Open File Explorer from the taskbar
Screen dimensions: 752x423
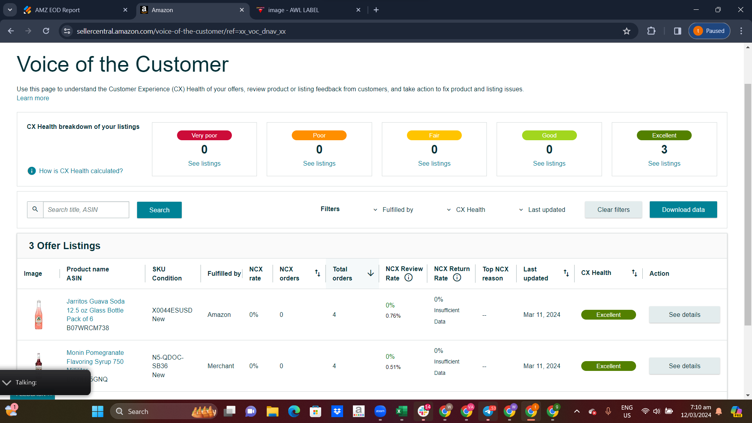pyautogui.click(x=272, y=412)
